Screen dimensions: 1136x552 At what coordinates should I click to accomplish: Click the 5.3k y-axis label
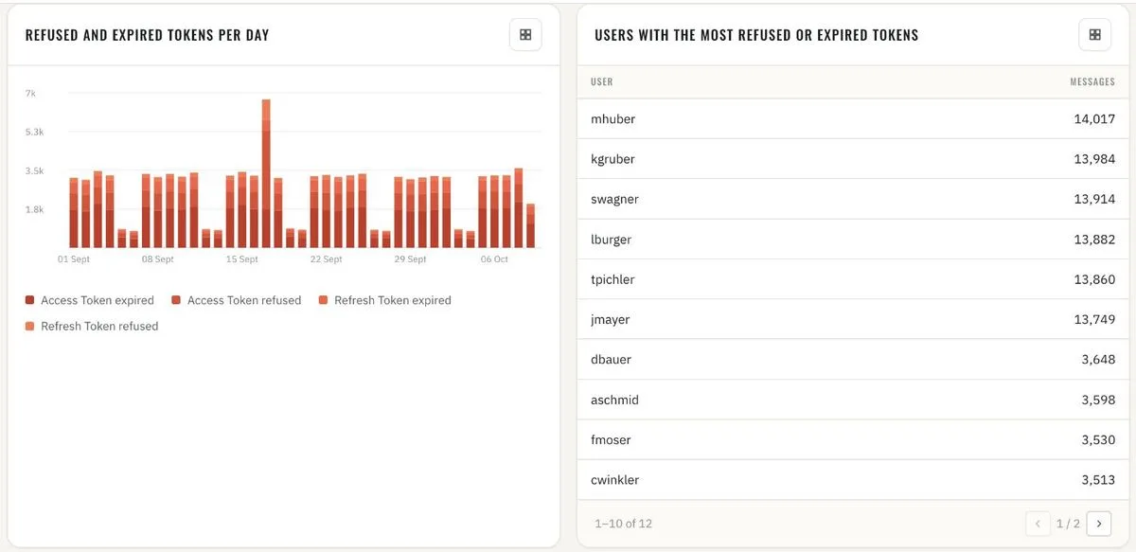[x=34, y=132]
